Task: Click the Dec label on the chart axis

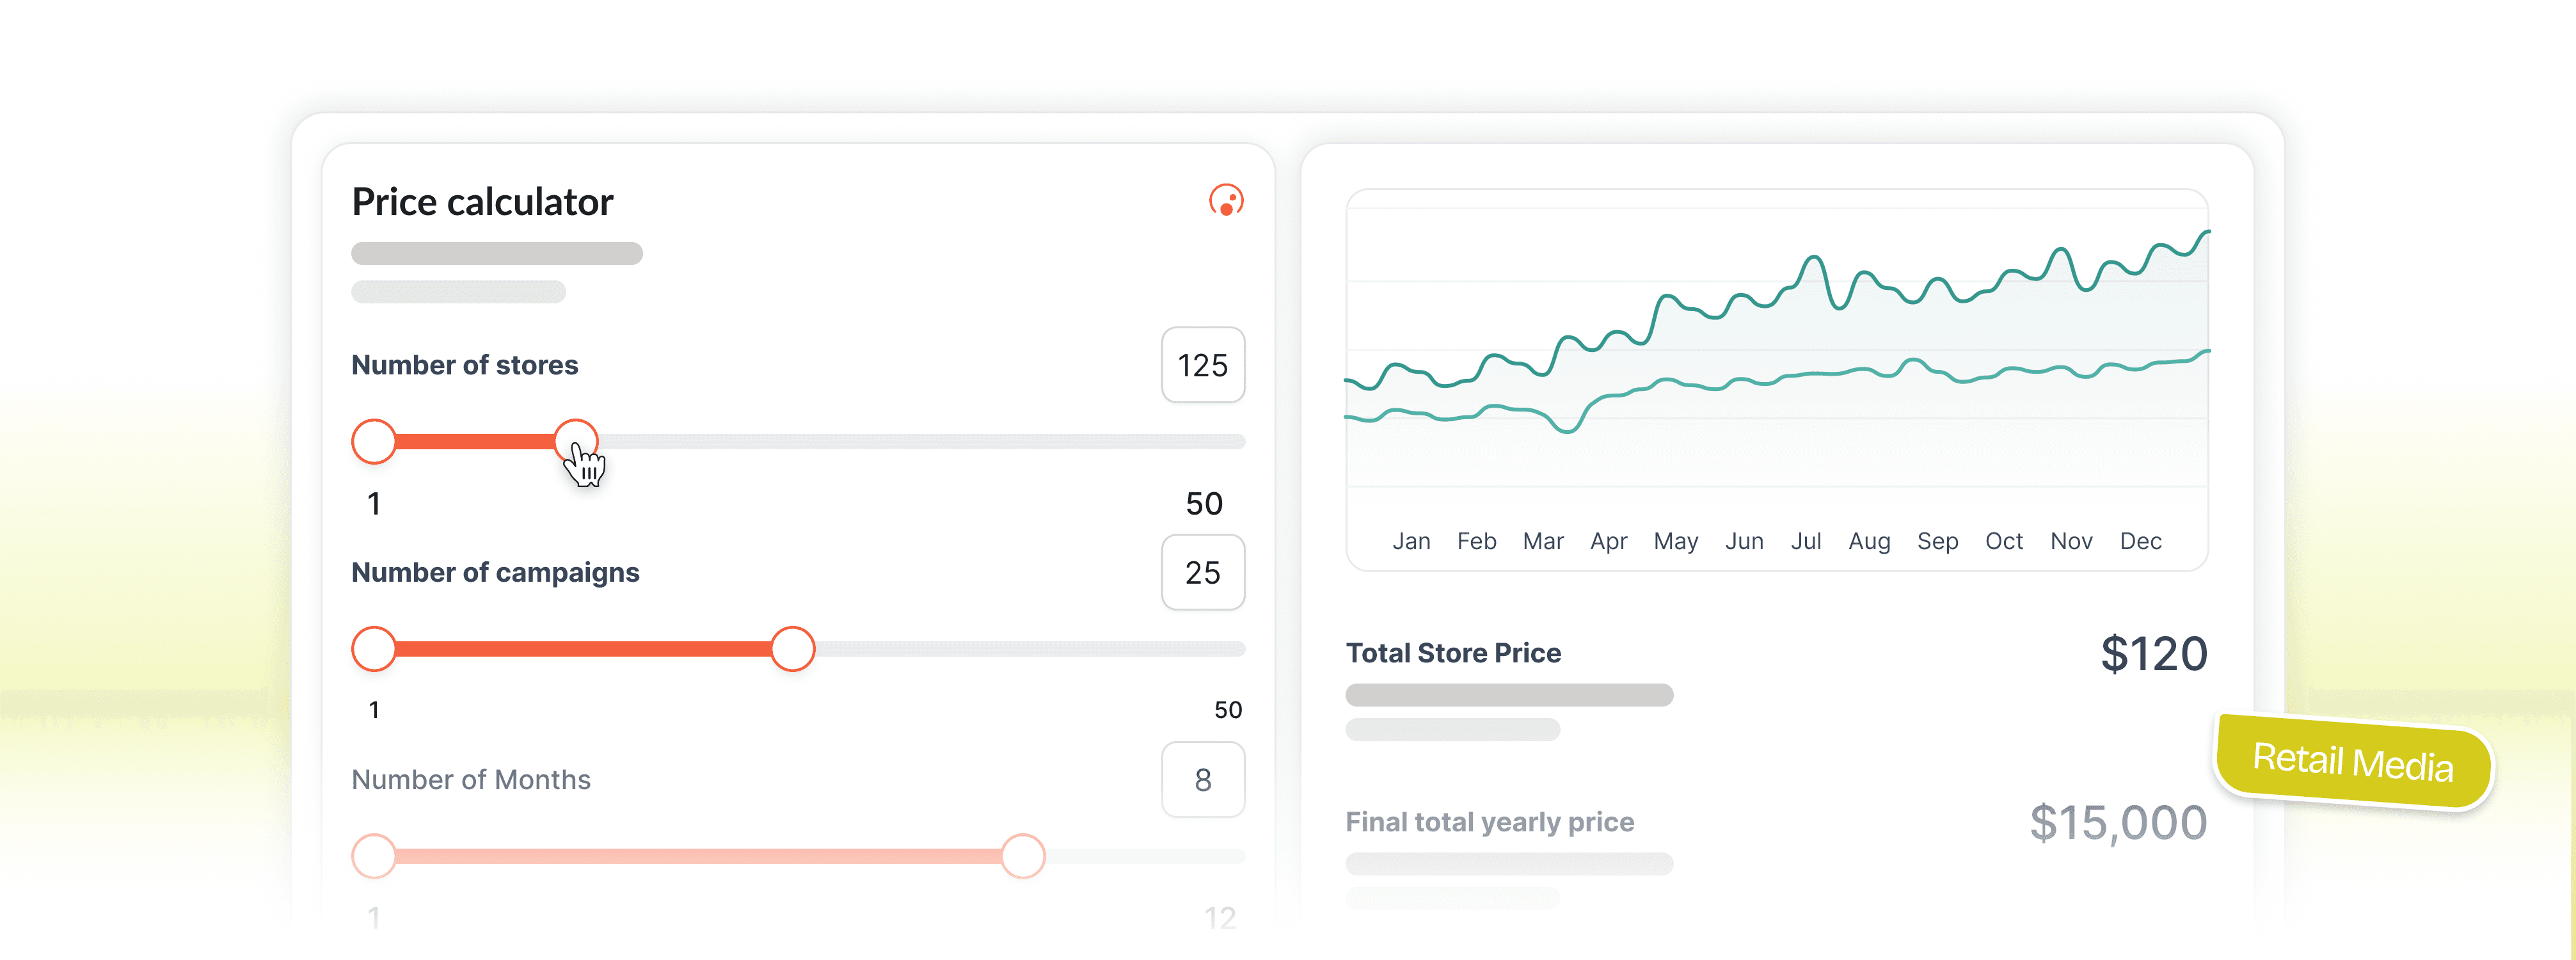Action: (x=2140, y=541)
